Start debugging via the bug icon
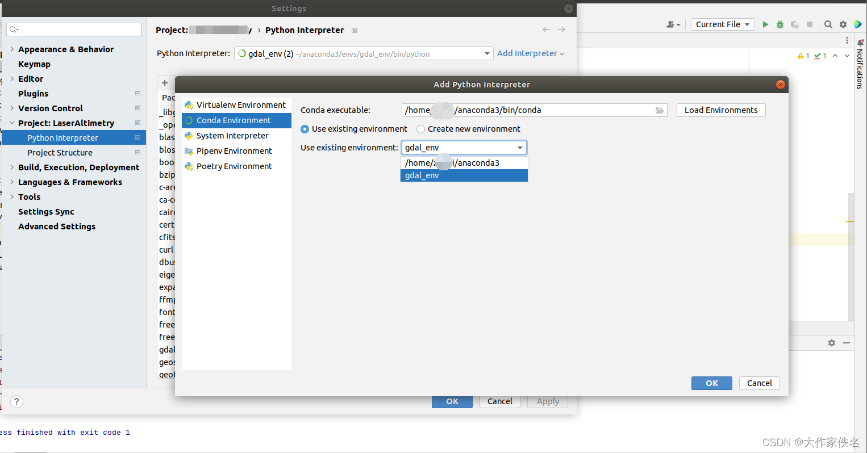Screen dimensions: 867x453 click(x=780, y=24)
